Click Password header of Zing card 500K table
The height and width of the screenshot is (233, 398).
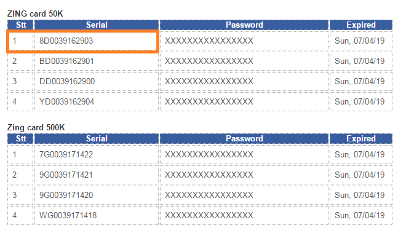(x=244, y=139)
